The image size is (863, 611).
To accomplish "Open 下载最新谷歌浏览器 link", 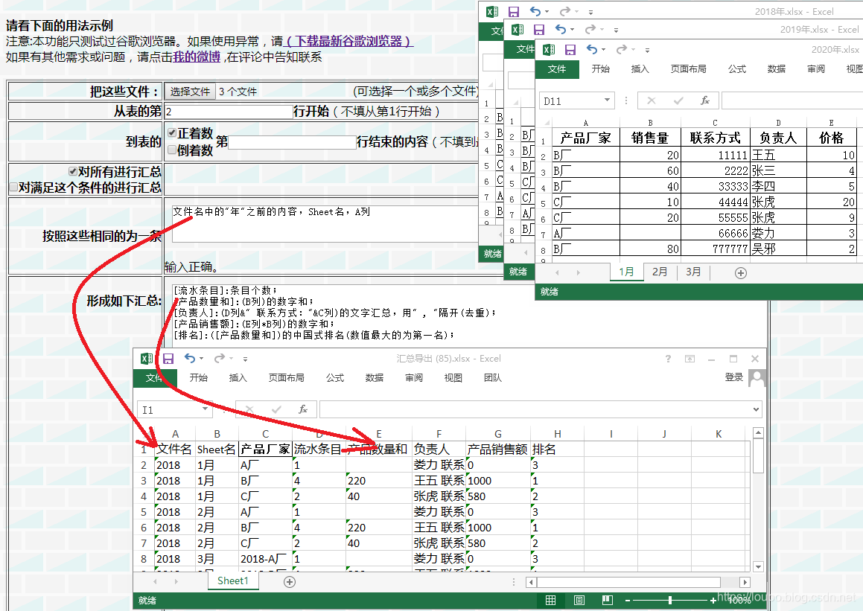I will (349, 41).
